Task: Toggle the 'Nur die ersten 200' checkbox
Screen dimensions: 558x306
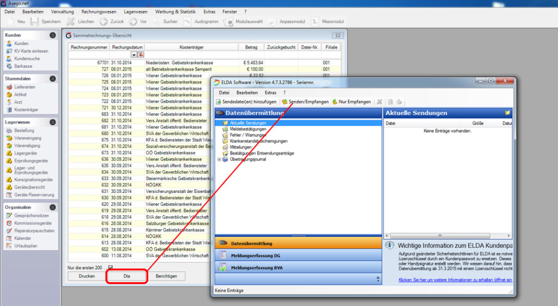Action: pyautogui.click(x=110, y=267)
